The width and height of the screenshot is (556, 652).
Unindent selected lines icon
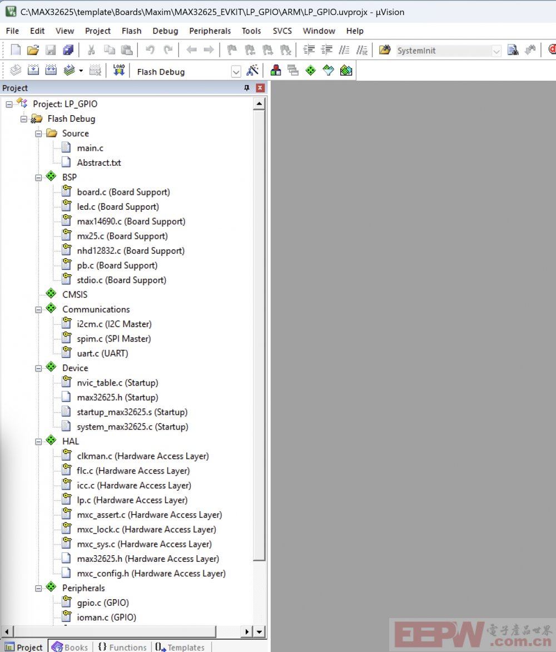326,50
